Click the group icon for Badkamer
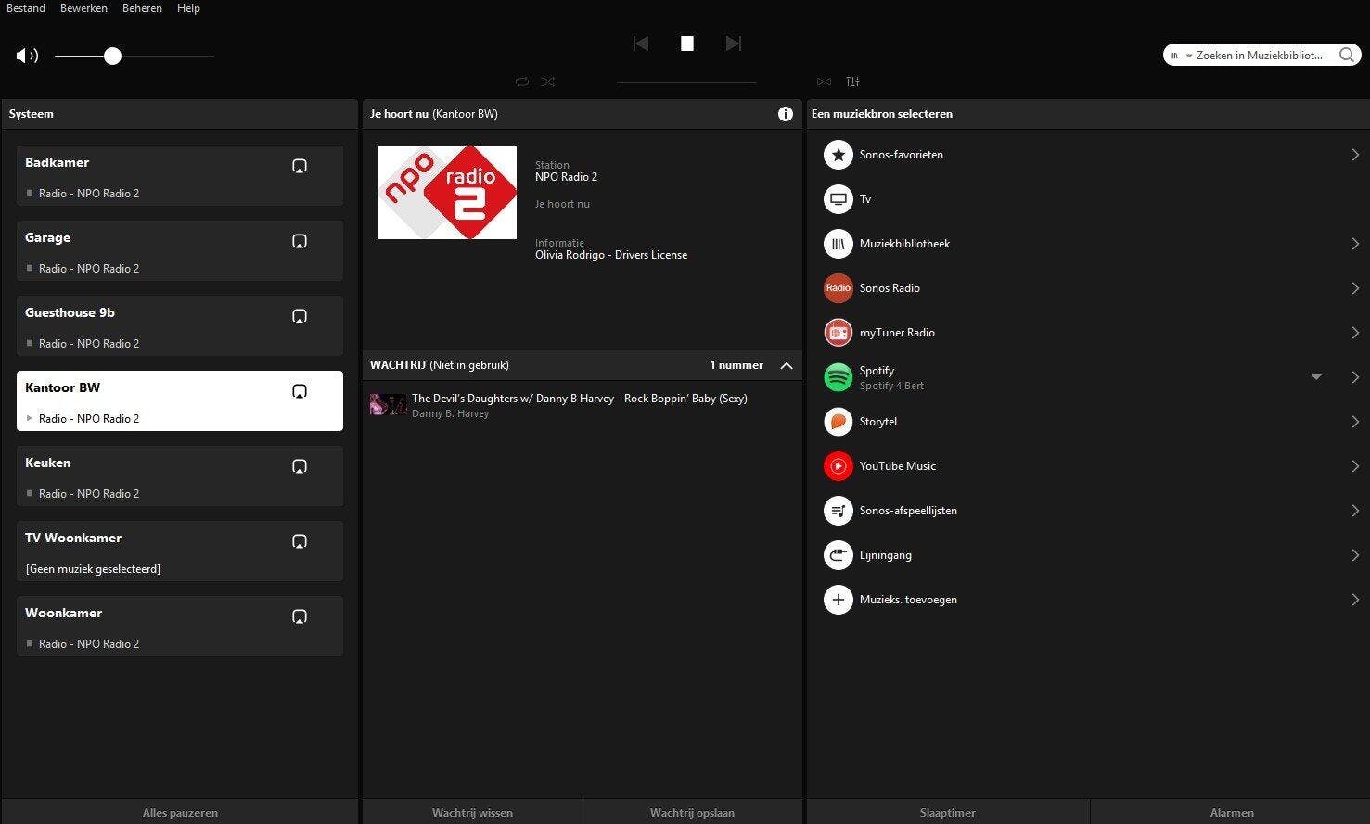 (x=300, y=167)
